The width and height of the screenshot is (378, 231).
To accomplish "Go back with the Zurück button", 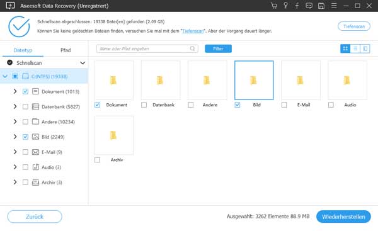I will [35, 217].
